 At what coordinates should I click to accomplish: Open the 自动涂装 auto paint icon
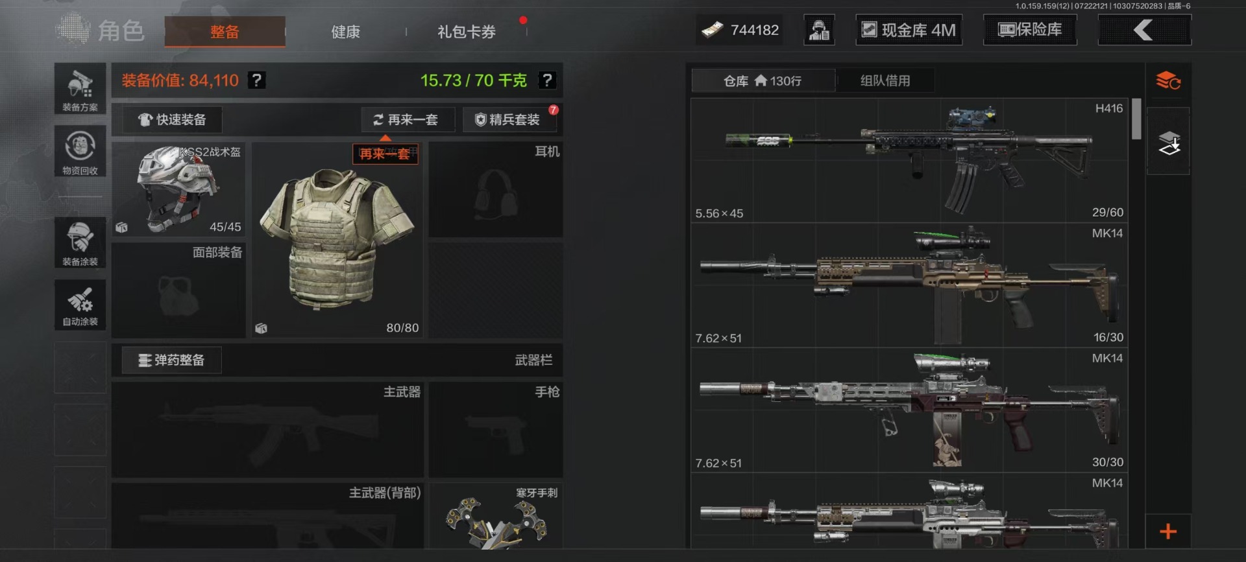tap(80, 305)
